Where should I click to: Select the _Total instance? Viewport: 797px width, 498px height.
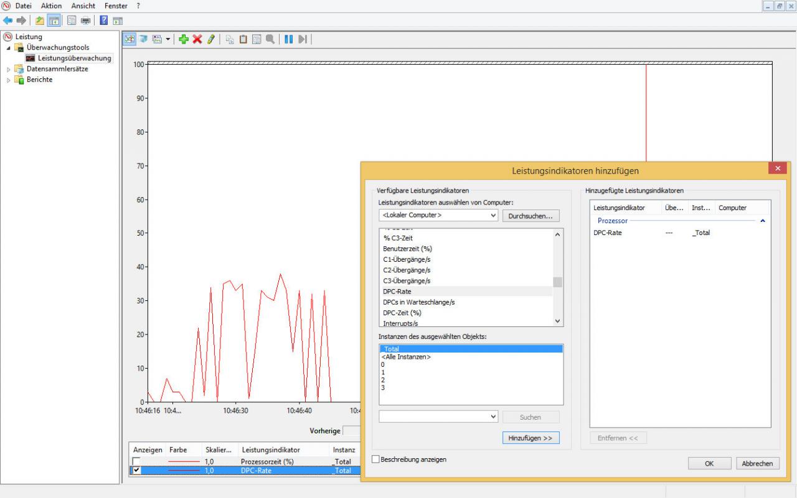(471, 349)
